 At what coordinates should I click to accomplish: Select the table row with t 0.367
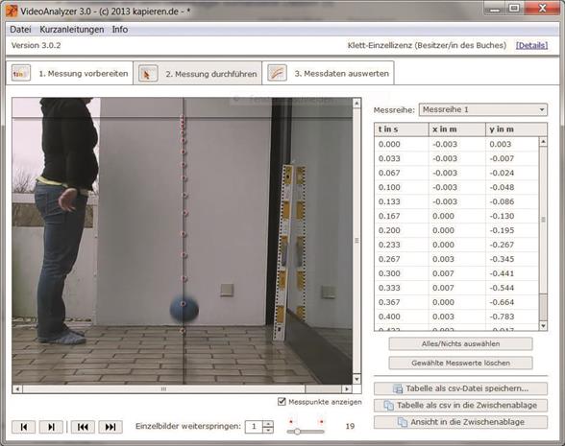tap(456, 302)
